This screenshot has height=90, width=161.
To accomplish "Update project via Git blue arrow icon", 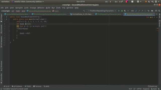I will (x=136, y=11).
